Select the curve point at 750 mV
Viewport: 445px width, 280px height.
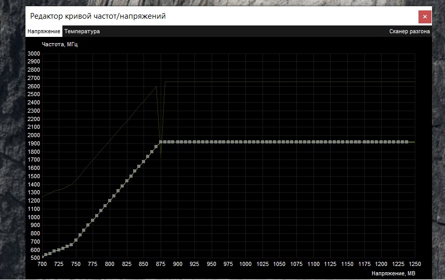pyautogui.click(x=76, y=241)
